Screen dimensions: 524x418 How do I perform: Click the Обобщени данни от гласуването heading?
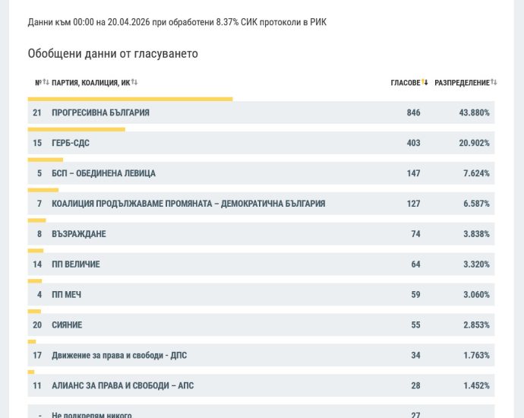[x=112, y=53]
